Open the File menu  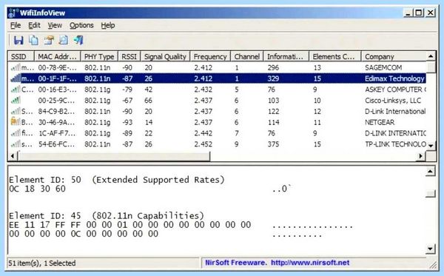tap(16, 25)
